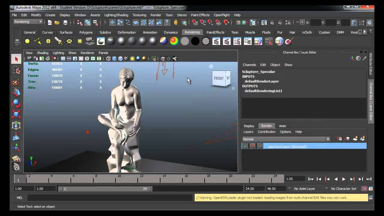Screen dimensions: 384x216
Task: Create an ambient light from shelf
Action: (27, 41)
